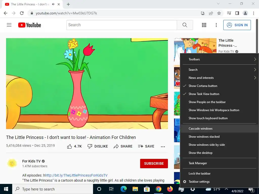
Task: Open the notification center icon
Action: point(251,190)
